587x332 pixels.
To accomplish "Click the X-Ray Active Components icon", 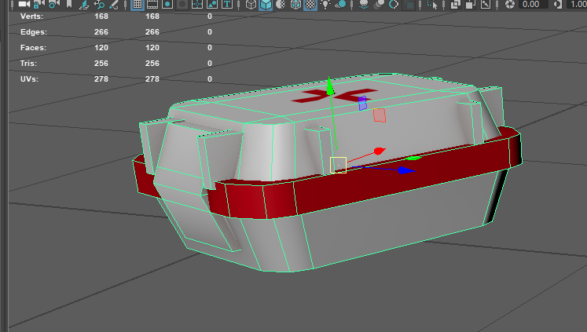I will point(471,4).
